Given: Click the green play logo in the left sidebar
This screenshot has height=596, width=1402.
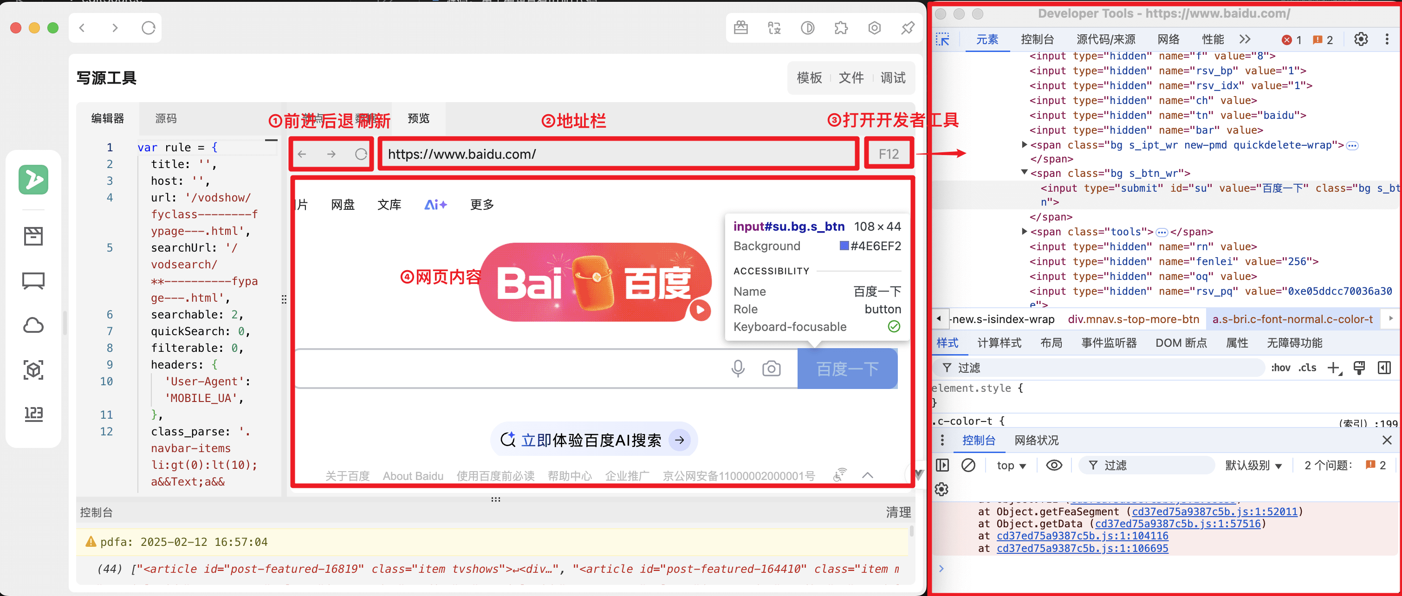Looking at the screenshot, I should pos(33,180).
